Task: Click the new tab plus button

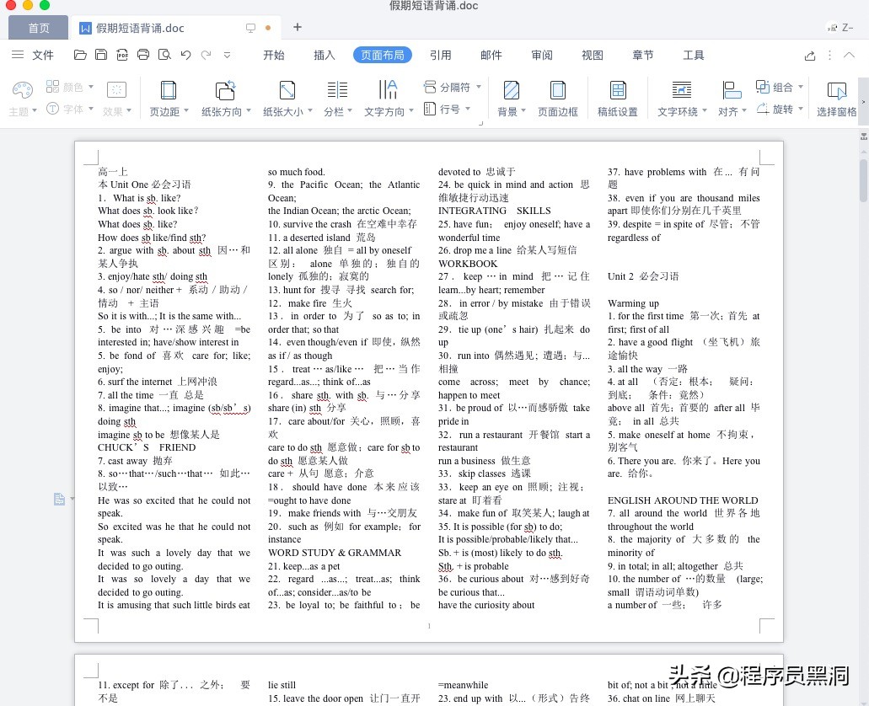Action: [297, 27]
